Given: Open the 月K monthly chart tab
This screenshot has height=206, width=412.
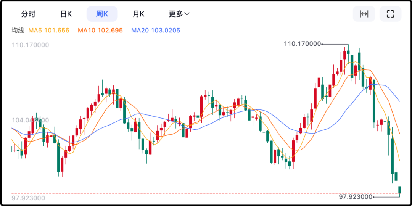Looking at the screenshot, I should [138, 14].
